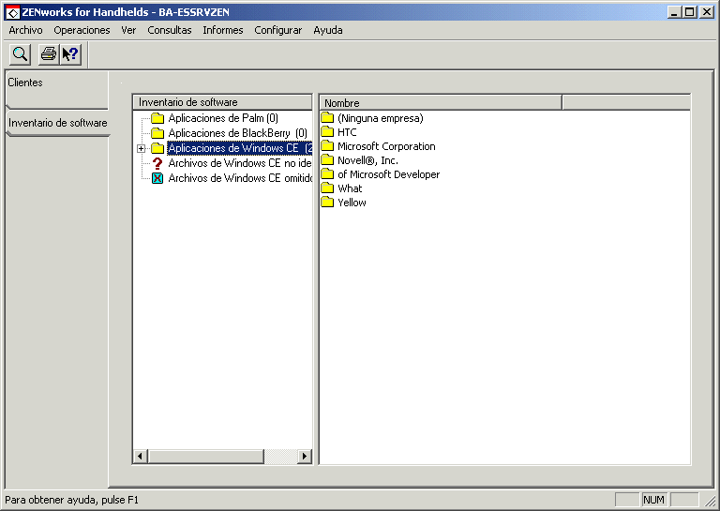Open the Informes menu
720x511 pixels.
223,30
